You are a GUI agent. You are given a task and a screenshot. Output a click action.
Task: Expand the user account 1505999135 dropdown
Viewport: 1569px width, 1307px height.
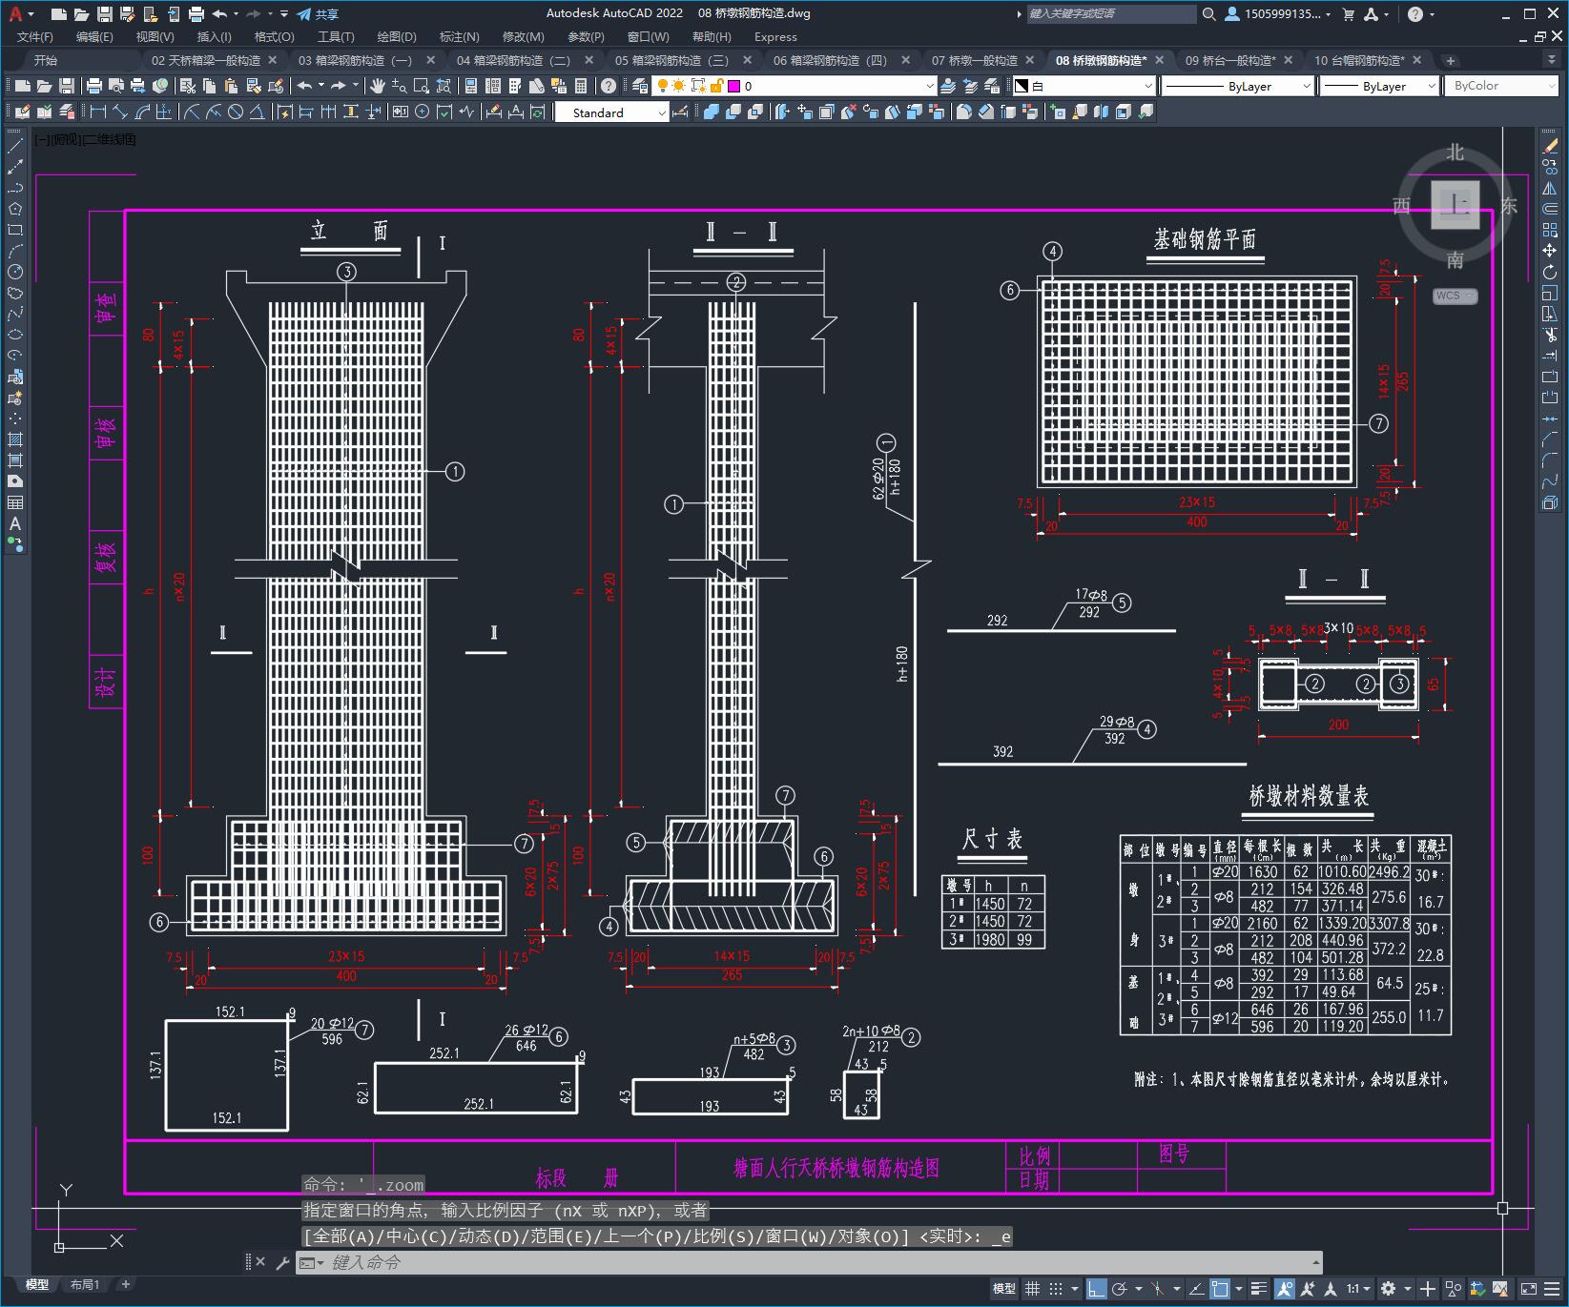[1277, 13]
